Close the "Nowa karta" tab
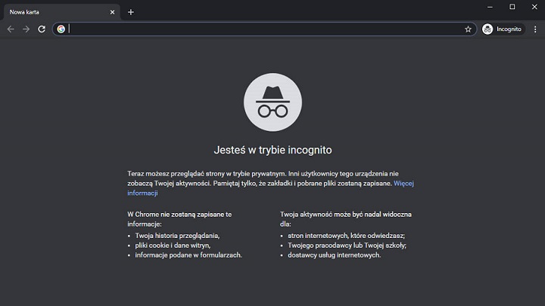This screenshot has width=545, height=306. click(113, 12)
